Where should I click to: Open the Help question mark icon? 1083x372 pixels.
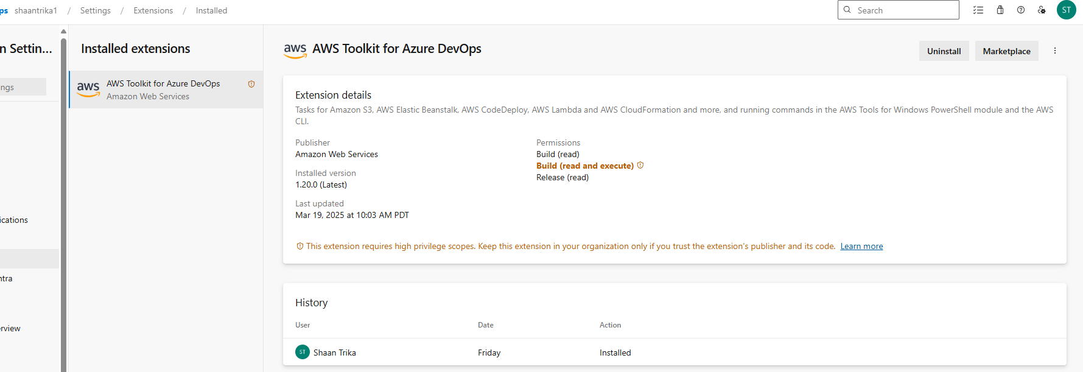pyautogui.click(x=1021, y=10)
